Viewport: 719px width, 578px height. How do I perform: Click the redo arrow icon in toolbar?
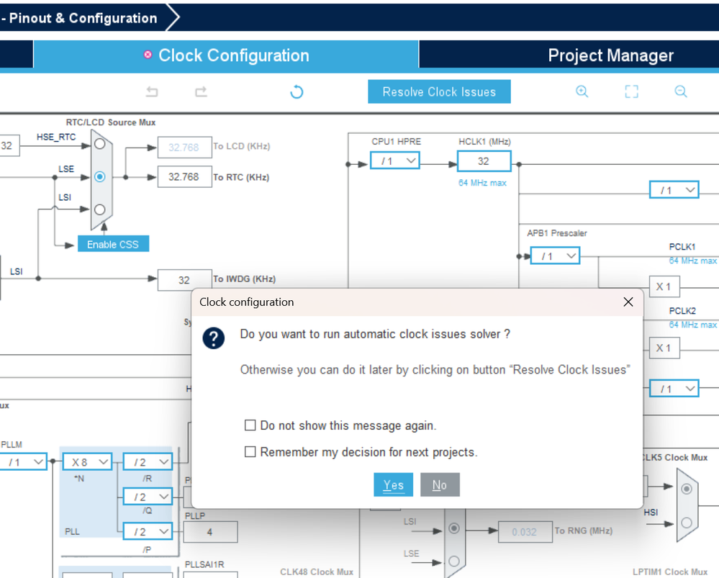(x=201, y=91)
